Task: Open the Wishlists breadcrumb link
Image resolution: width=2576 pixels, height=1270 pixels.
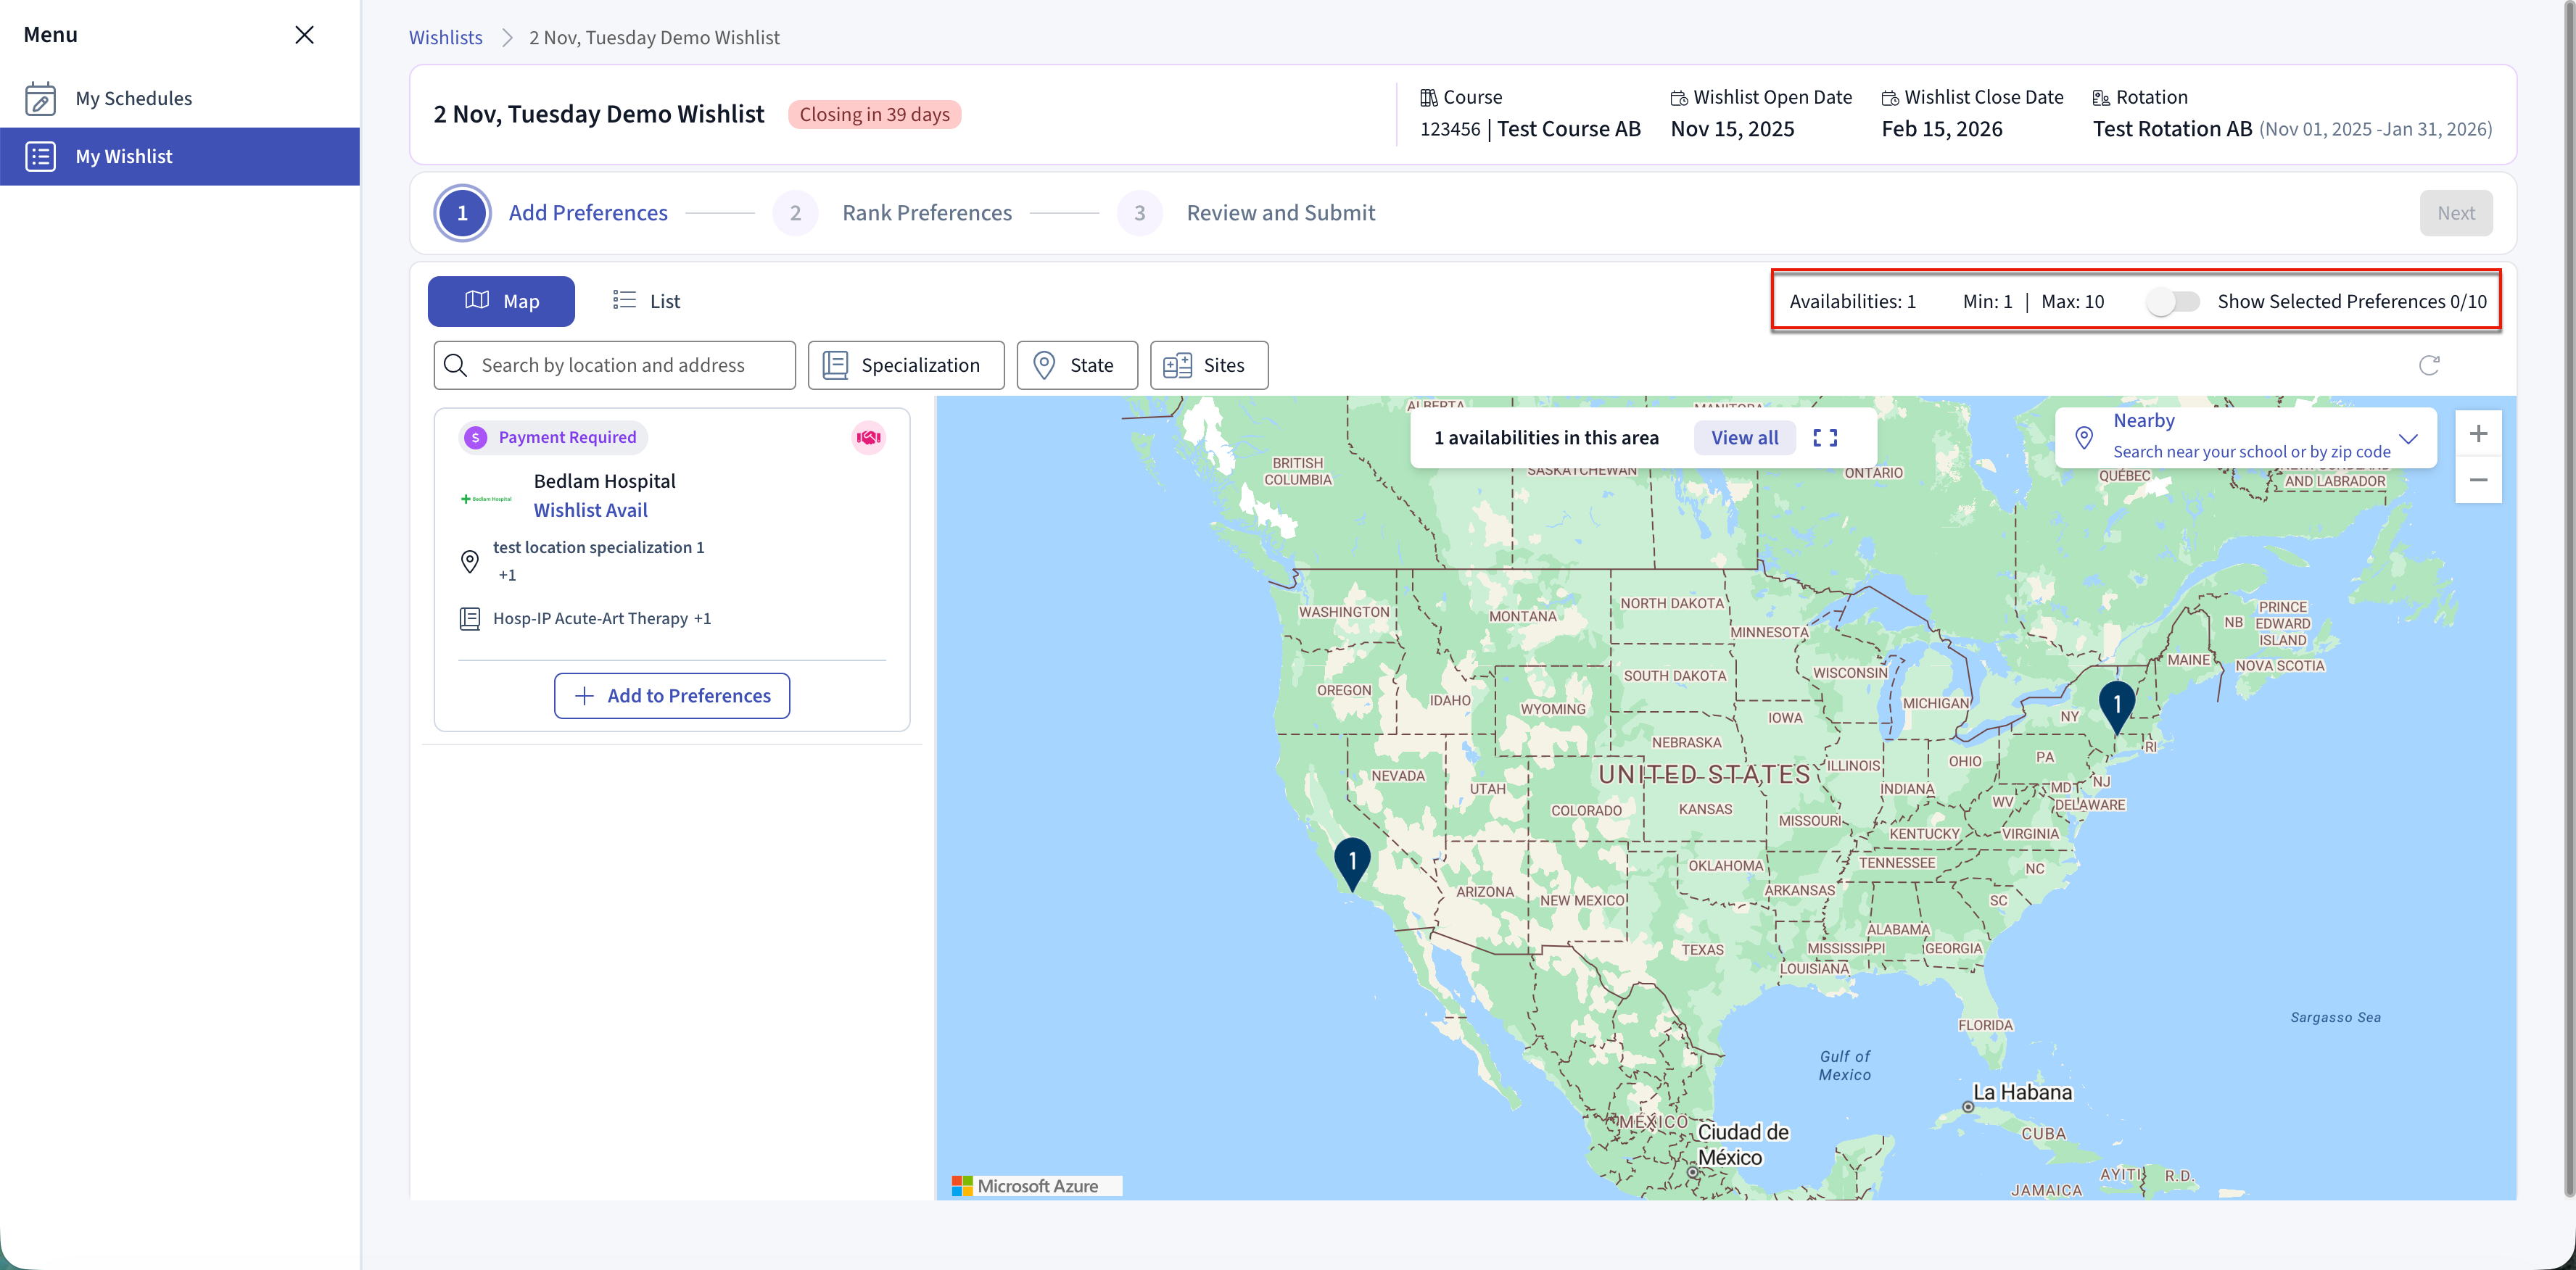Action: coord(445,38)
